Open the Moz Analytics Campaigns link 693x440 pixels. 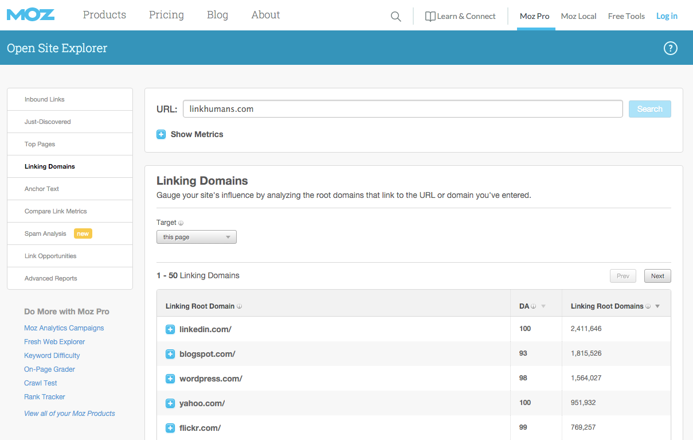pyautogui.click(x=64, y=328)
